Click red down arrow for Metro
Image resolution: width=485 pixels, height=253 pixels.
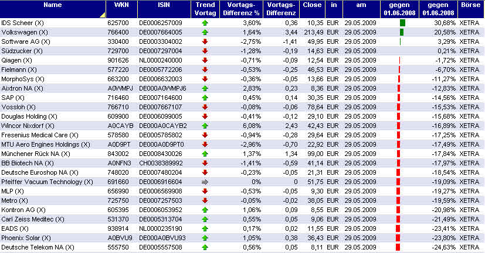205,200
